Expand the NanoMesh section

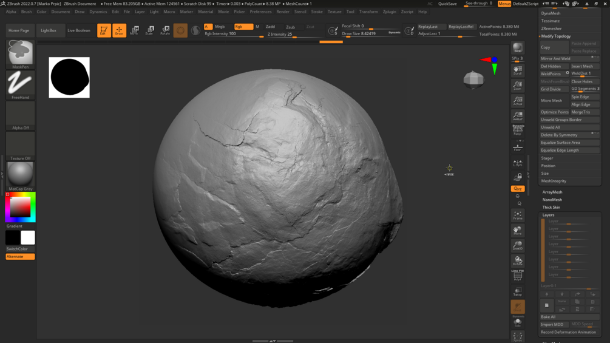(x=552, y=200)
